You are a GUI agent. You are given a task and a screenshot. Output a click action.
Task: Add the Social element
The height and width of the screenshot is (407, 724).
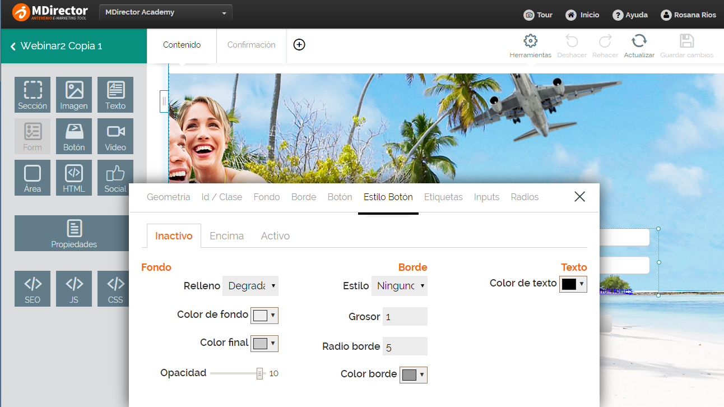click(115, 178)
